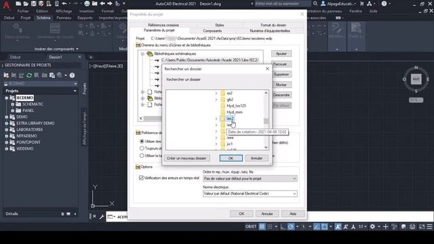Image resolution: width=434 pixels, height=244 pixels.
Task: Select the 'Utiliser la ta...' radio button
Action: (142, 155)
